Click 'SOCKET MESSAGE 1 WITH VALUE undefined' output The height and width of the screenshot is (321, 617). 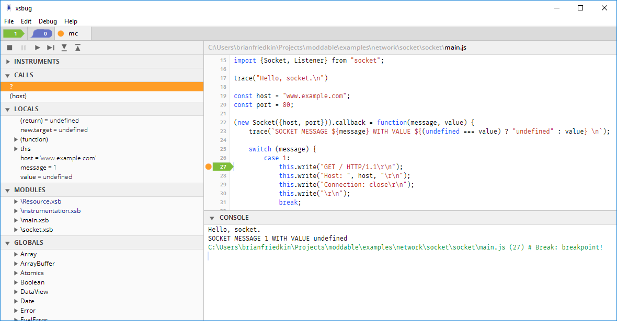[x=278, y=239]
